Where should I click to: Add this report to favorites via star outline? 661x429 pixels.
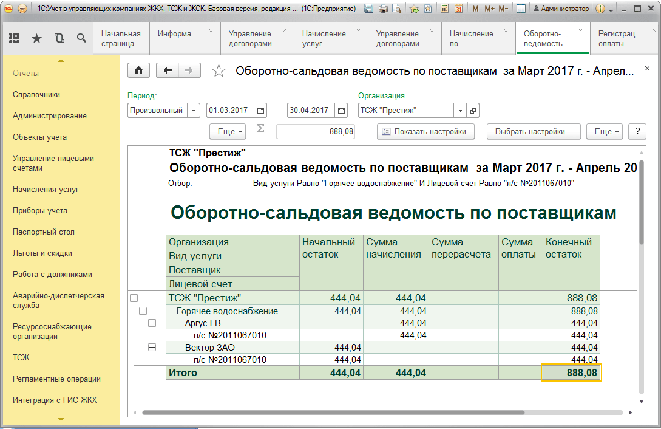(219, 71)
